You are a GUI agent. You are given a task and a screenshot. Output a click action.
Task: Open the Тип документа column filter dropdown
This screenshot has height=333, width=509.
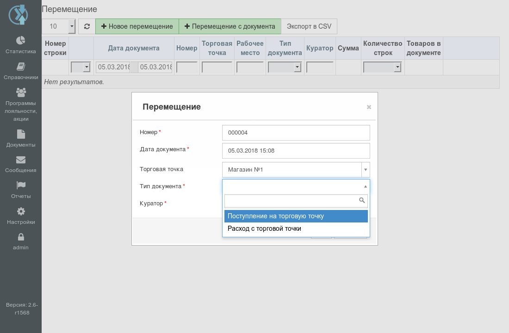[285, 67]
